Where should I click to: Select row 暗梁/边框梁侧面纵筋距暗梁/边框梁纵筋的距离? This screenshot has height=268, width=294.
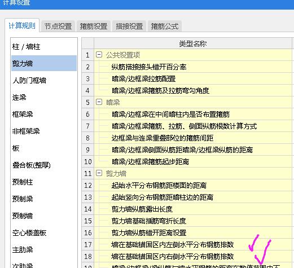tap(193, 150)
